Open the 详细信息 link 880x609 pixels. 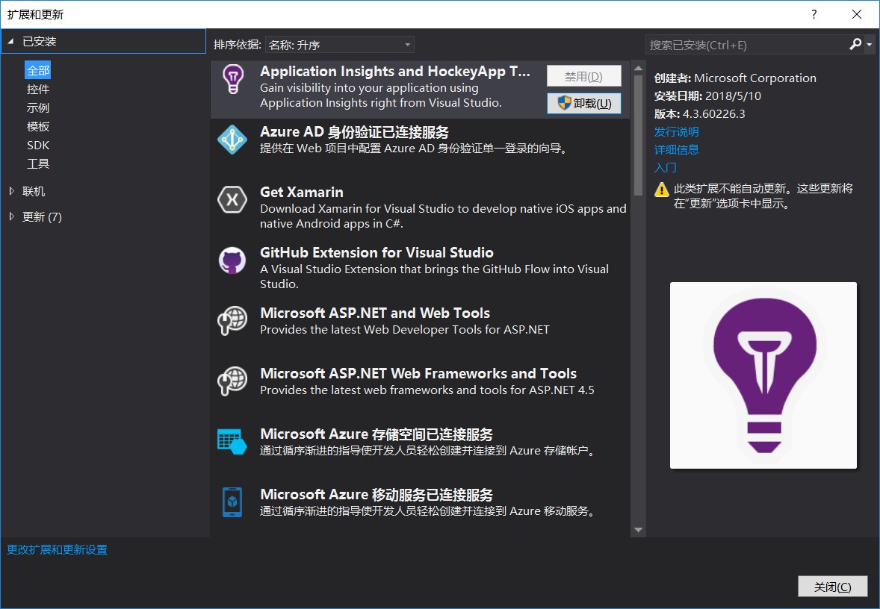click(676, 150)
